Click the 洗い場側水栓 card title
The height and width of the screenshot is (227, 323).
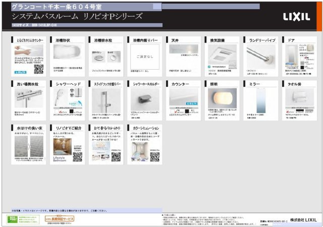tap(28, 84)
